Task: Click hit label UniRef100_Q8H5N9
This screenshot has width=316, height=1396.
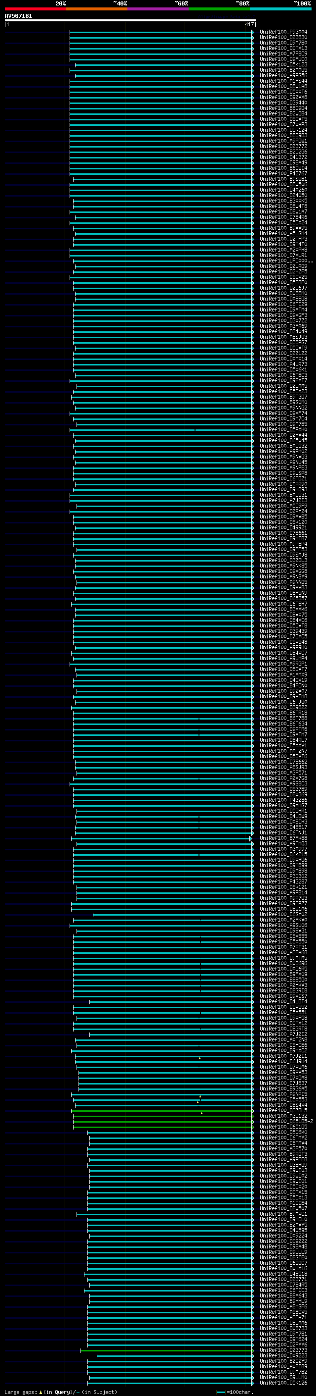Action: [x=283, y=593]
